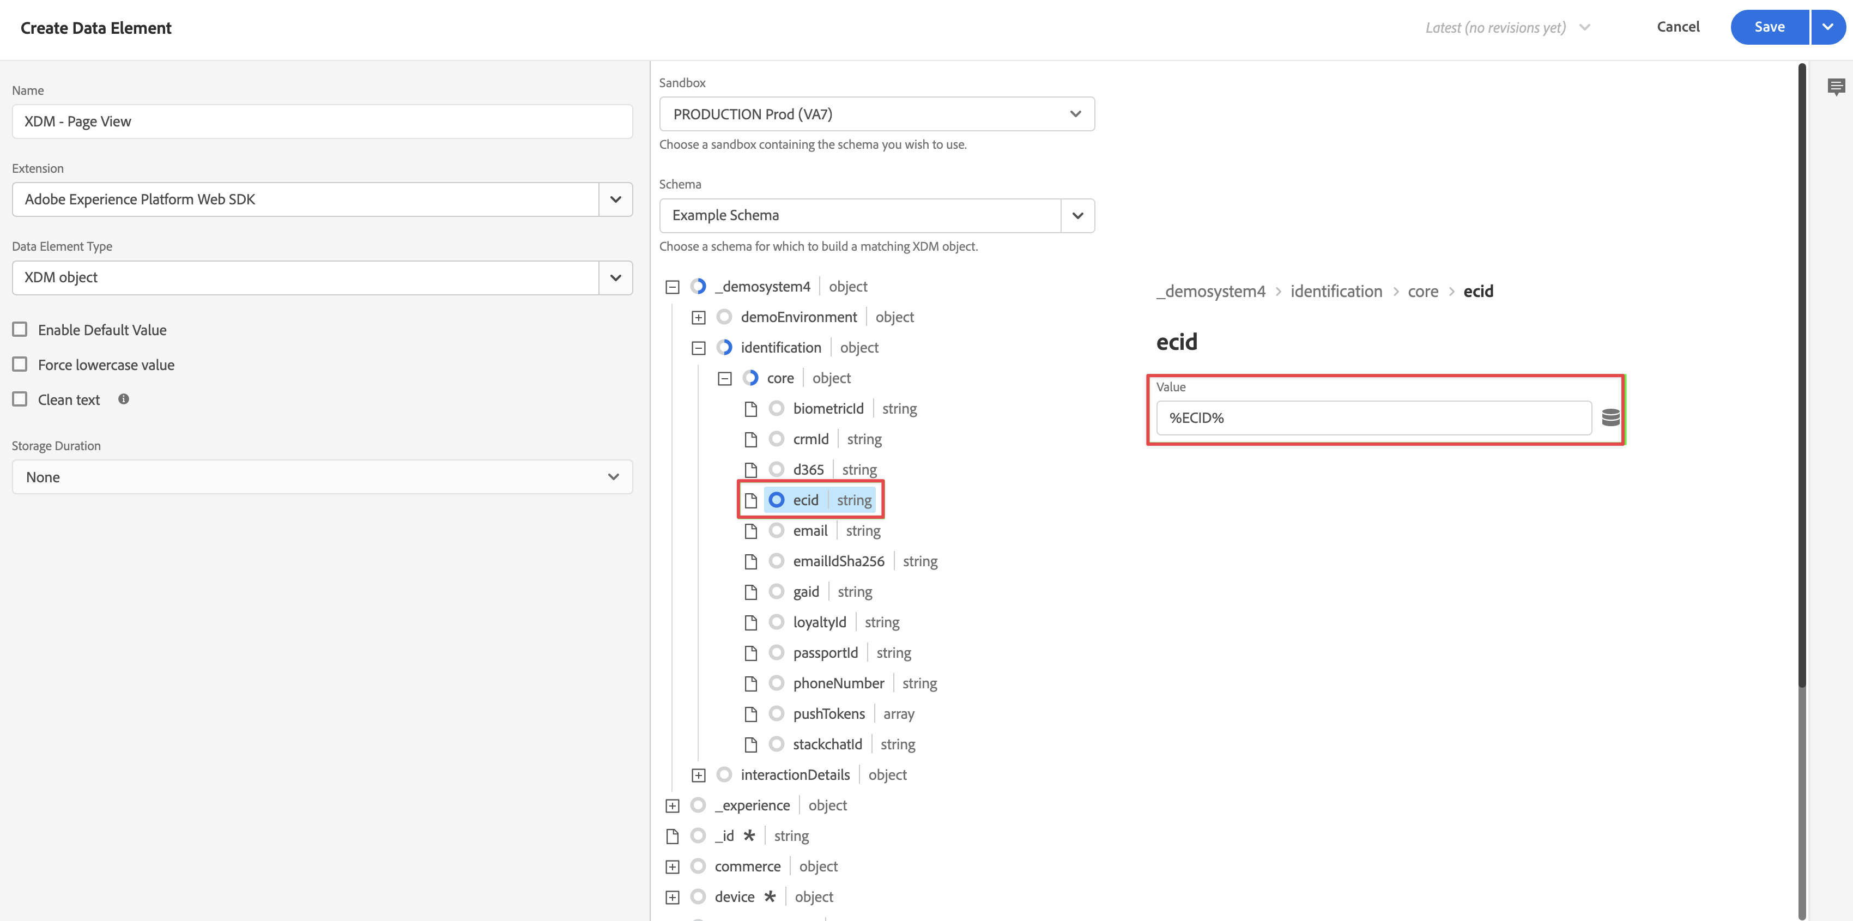Click the Clean text info icon
This screenshot has height=921, width=1853.
(x=124, y=399)
